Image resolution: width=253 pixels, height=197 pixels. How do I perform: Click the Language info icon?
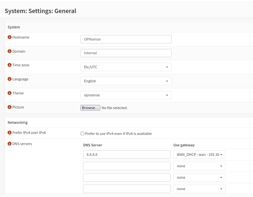[9, 79]
